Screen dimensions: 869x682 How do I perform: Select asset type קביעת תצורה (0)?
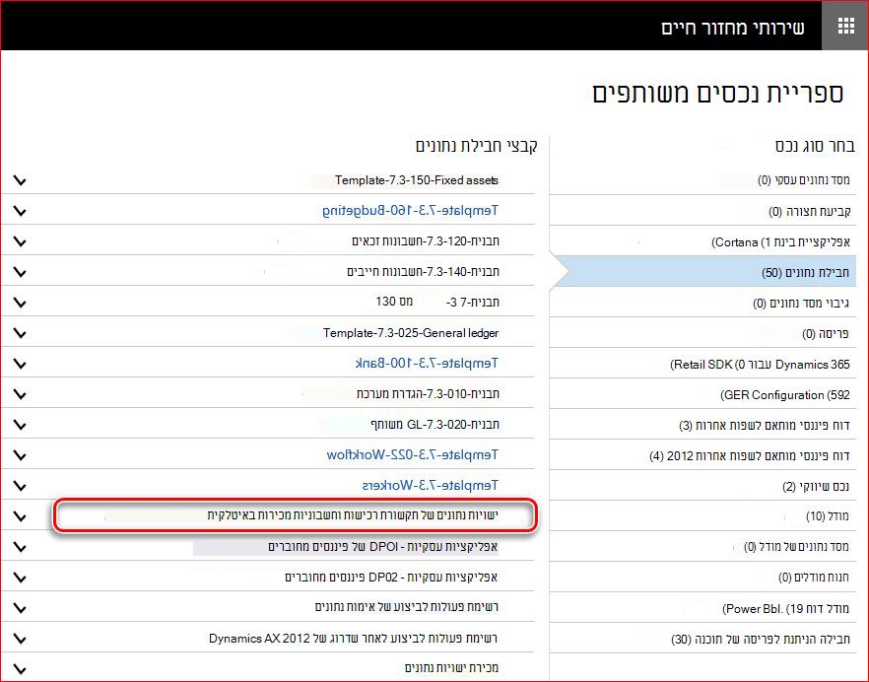pos(809,211)
